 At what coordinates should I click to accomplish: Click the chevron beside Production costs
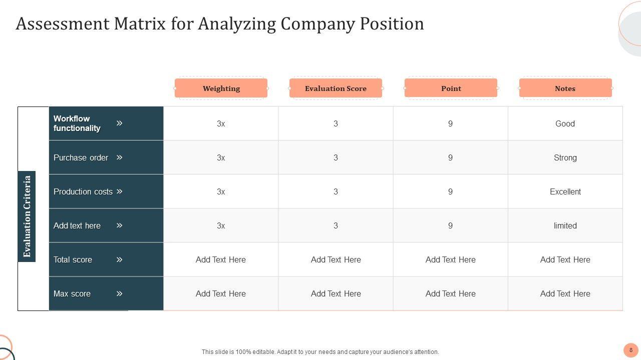(119, 191)
